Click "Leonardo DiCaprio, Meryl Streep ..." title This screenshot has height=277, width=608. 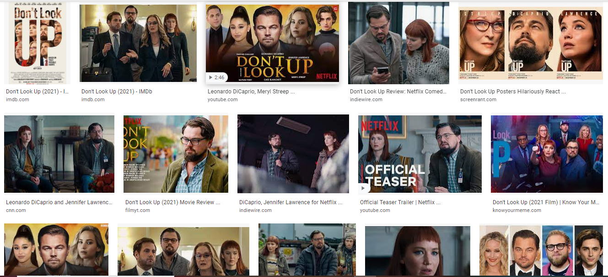[x=251, y=92]
